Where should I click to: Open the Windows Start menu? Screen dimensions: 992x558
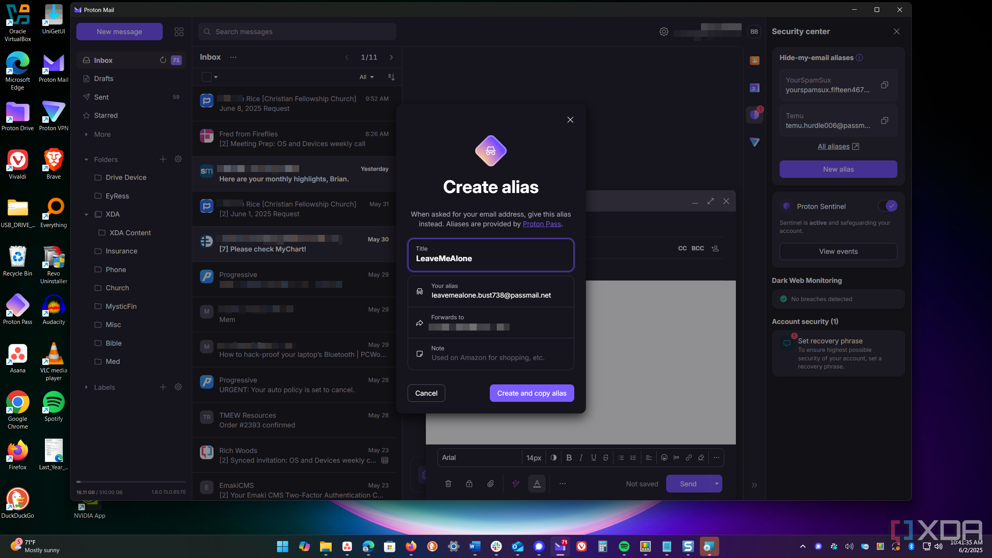click(x=282, y=546)
